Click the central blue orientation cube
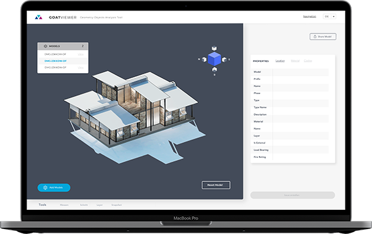The image size is (372, 234). click(x=215, y=59)
